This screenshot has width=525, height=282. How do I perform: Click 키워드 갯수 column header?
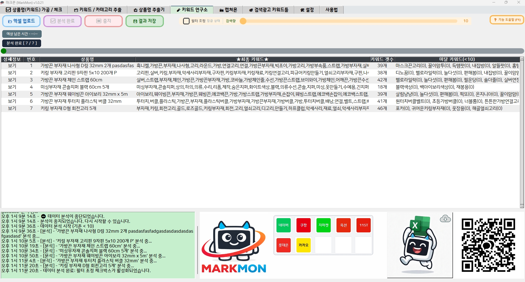point(382,59)
